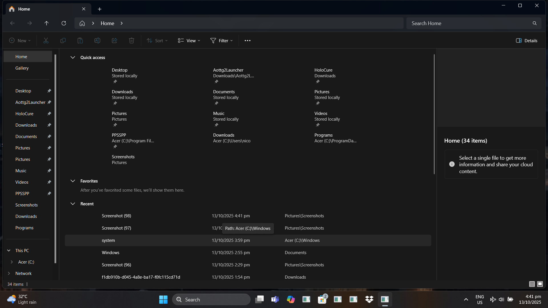Switch to large thumbnails view icon in status bar
This screenshot has height=308, width=548.
tap(540, 284)
